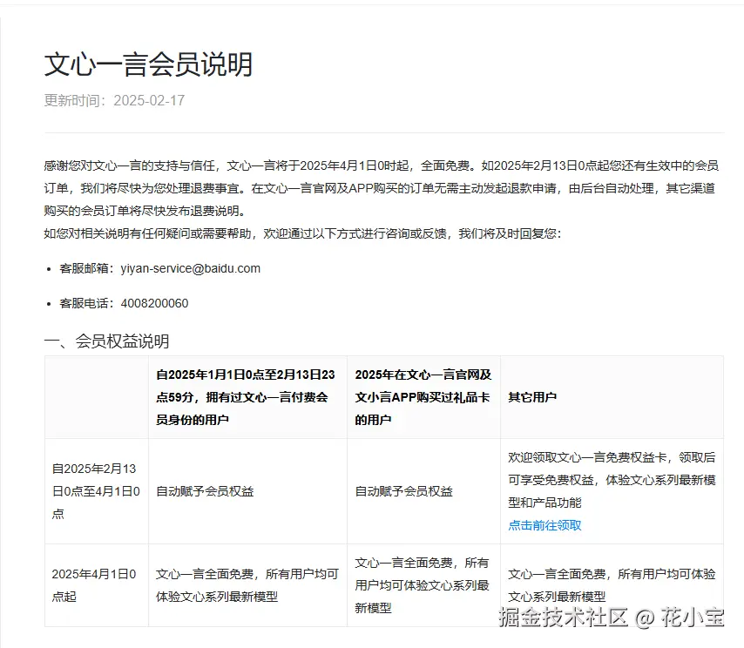
Task: Select the 自2025年2月13日 row label cell
Action: (96, 490)
